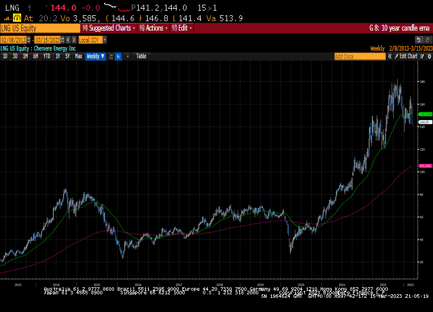Click the LNG US Equity security field
This screenshot has height=312, width=433.
(x=40, y=28)
